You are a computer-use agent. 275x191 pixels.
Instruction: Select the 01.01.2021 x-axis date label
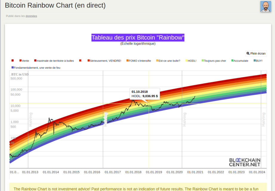click(195, 172)
